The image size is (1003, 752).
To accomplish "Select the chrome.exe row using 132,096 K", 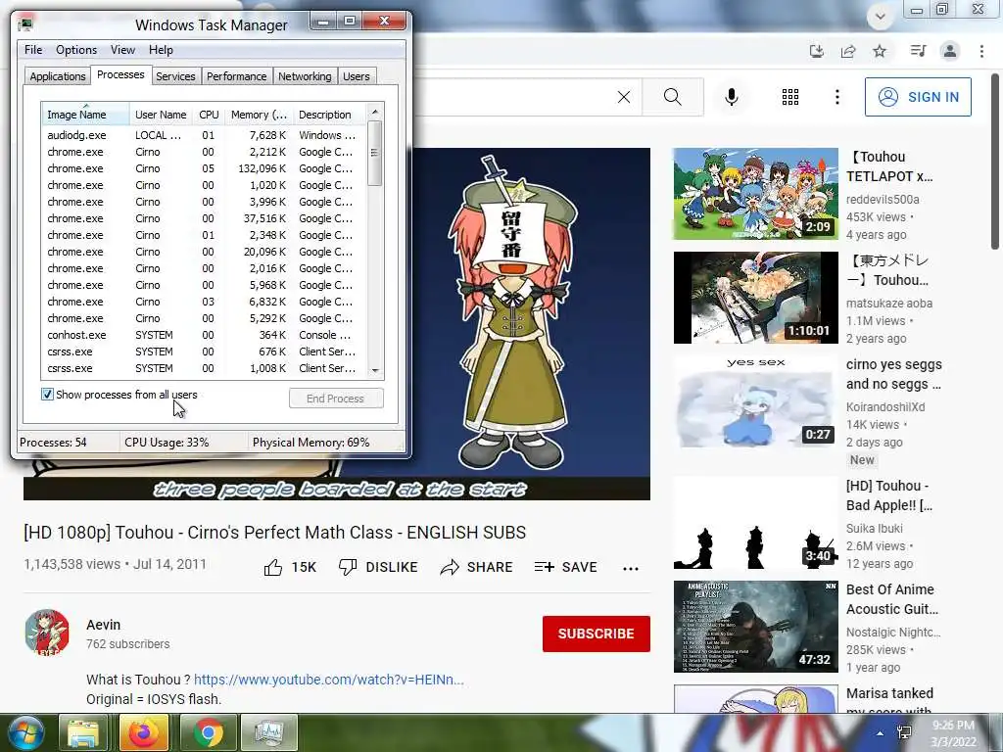I will (204, 168).
